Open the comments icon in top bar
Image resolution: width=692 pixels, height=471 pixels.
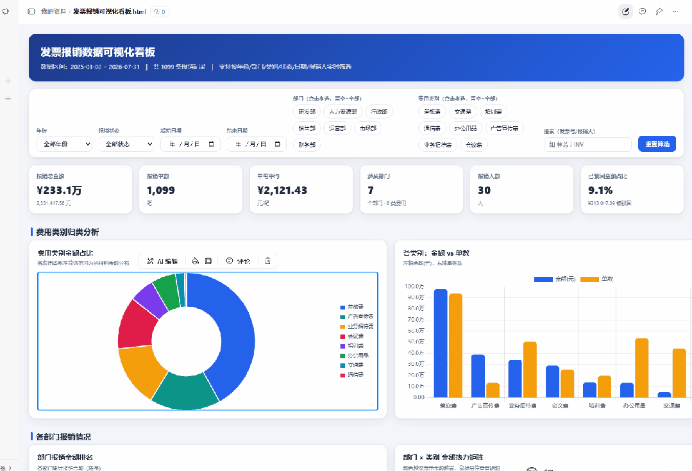[x=643, y=12]
